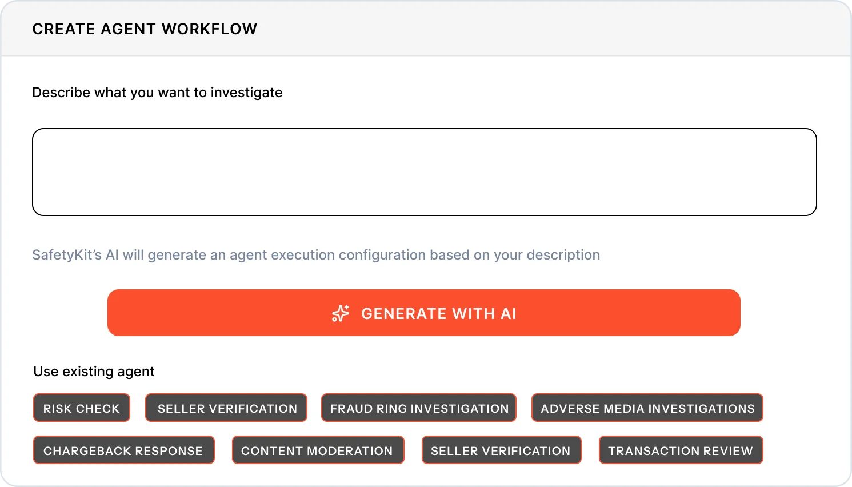
Task: Click the 'Use existing agent' label
Action: click(94, 372)
